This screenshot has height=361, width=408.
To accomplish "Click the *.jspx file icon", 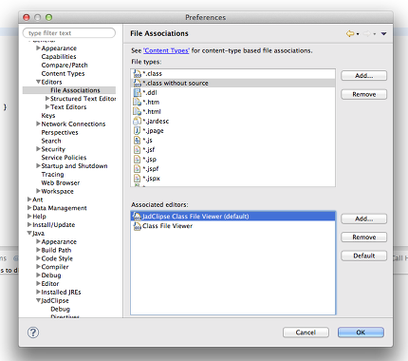I will click(137, 179).
